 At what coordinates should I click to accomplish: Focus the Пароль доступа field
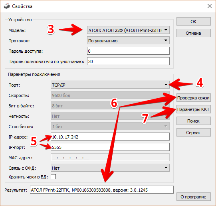(x=128, y=51)
